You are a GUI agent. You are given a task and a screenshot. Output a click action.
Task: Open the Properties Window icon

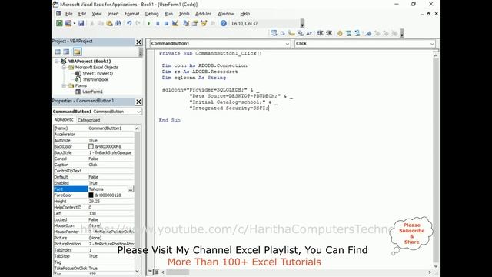[x=194, y=23]
